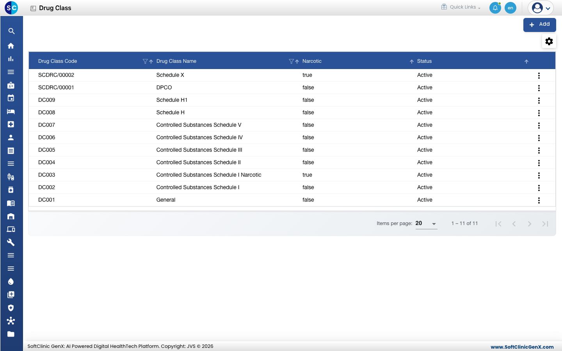Select the SCDRC/00001 code cell

(56, 87)
